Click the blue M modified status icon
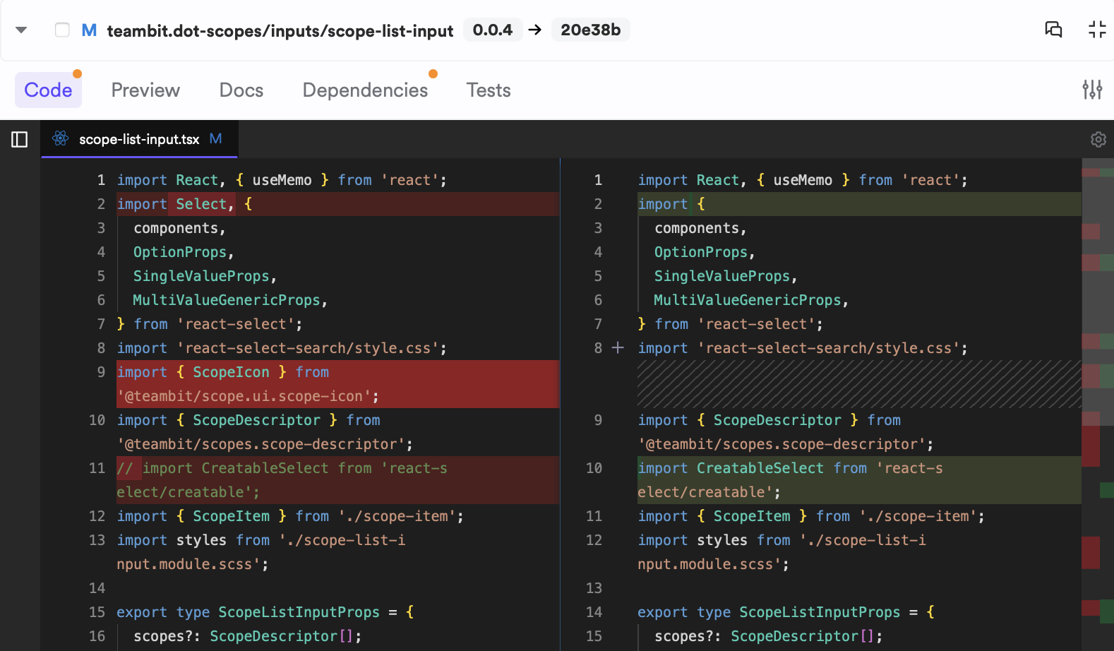Image resolution: width=1114 pixels, height=651 pixels. [x=89, y=30]
